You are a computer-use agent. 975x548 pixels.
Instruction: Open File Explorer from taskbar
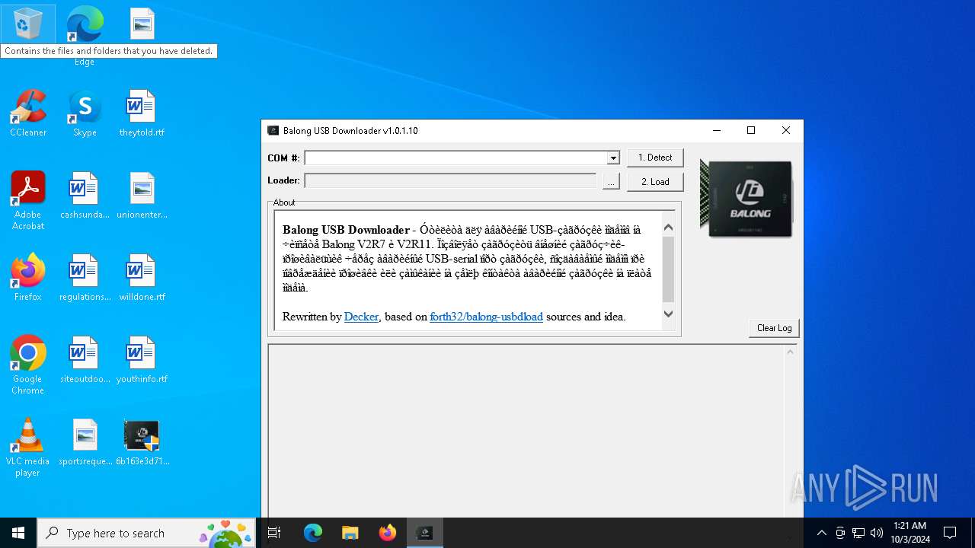tap(350, 533)
